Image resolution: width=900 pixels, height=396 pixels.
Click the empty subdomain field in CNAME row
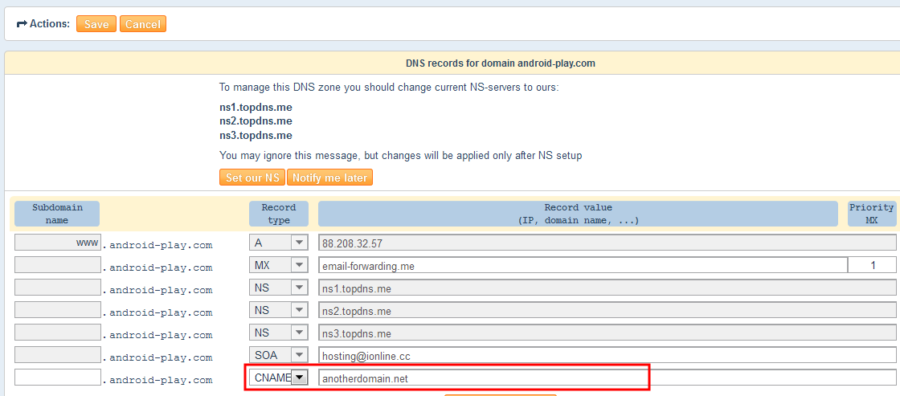57,378
